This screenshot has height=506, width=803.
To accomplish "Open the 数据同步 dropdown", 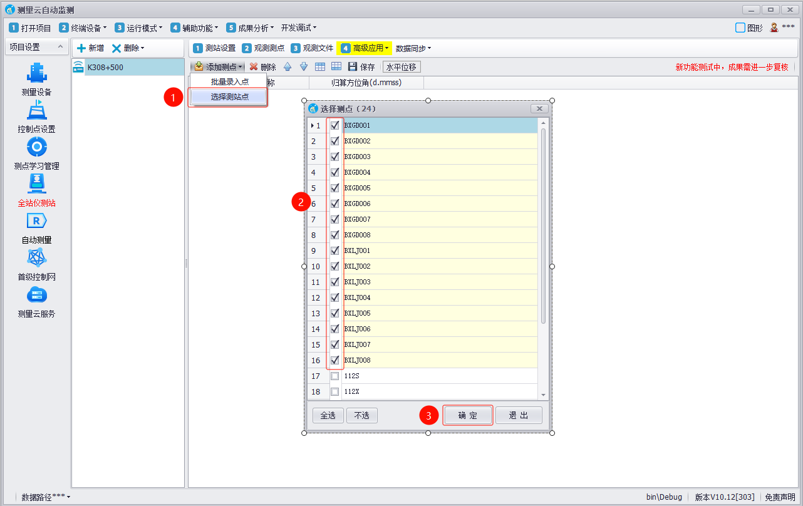I will click(x=413, y=48).
